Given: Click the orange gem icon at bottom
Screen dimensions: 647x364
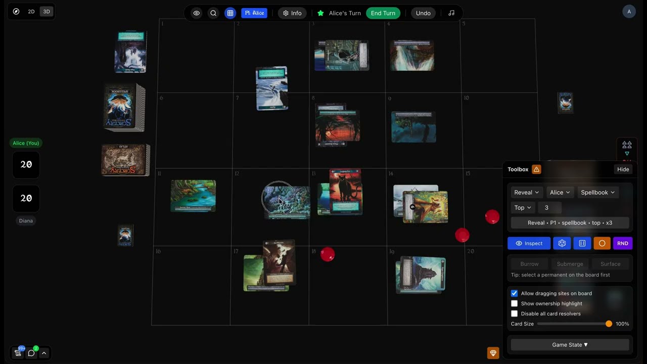Looking at the screenshot, I should 493,353.
